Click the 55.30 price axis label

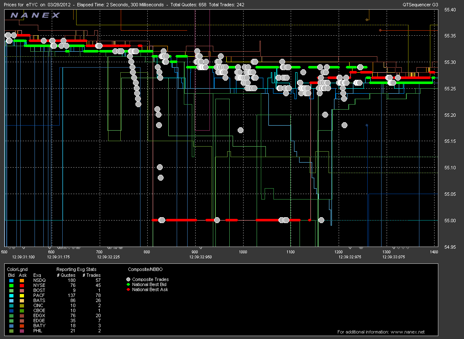450,62
